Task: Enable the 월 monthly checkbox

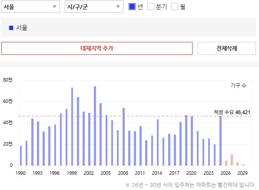Action: coord(175,7)
